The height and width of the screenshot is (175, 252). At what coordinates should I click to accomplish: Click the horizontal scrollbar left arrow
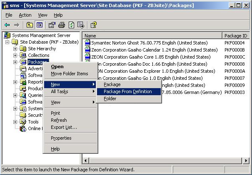86,160
